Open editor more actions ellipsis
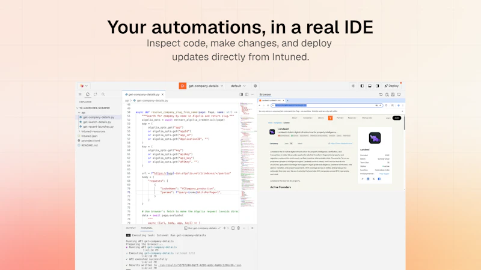 click(252, 95)
